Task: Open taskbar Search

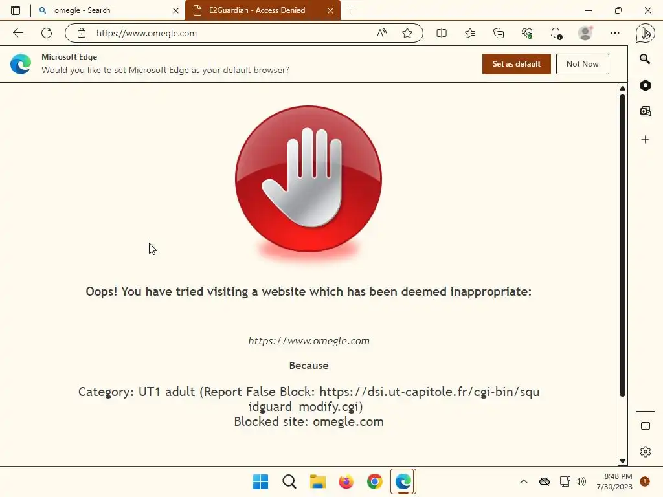Action: (x=289, y=481)
